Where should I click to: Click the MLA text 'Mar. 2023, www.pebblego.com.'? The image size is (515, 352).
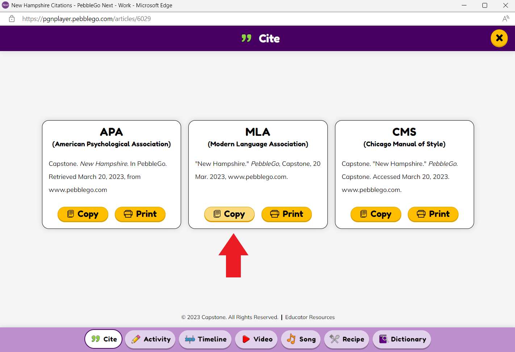(242, 177)
